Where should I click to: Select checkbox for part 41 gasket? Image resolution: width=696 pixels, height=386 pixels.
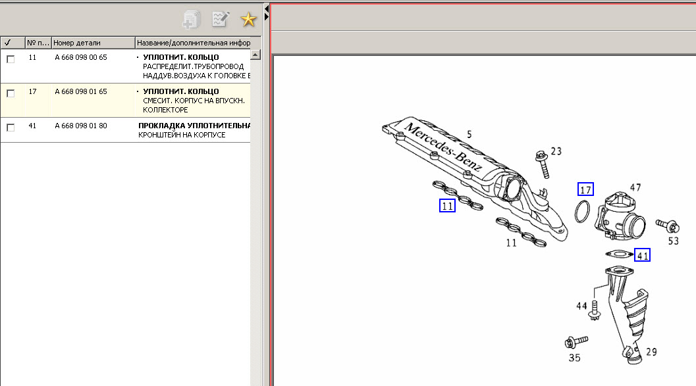(x=11, y=128)
